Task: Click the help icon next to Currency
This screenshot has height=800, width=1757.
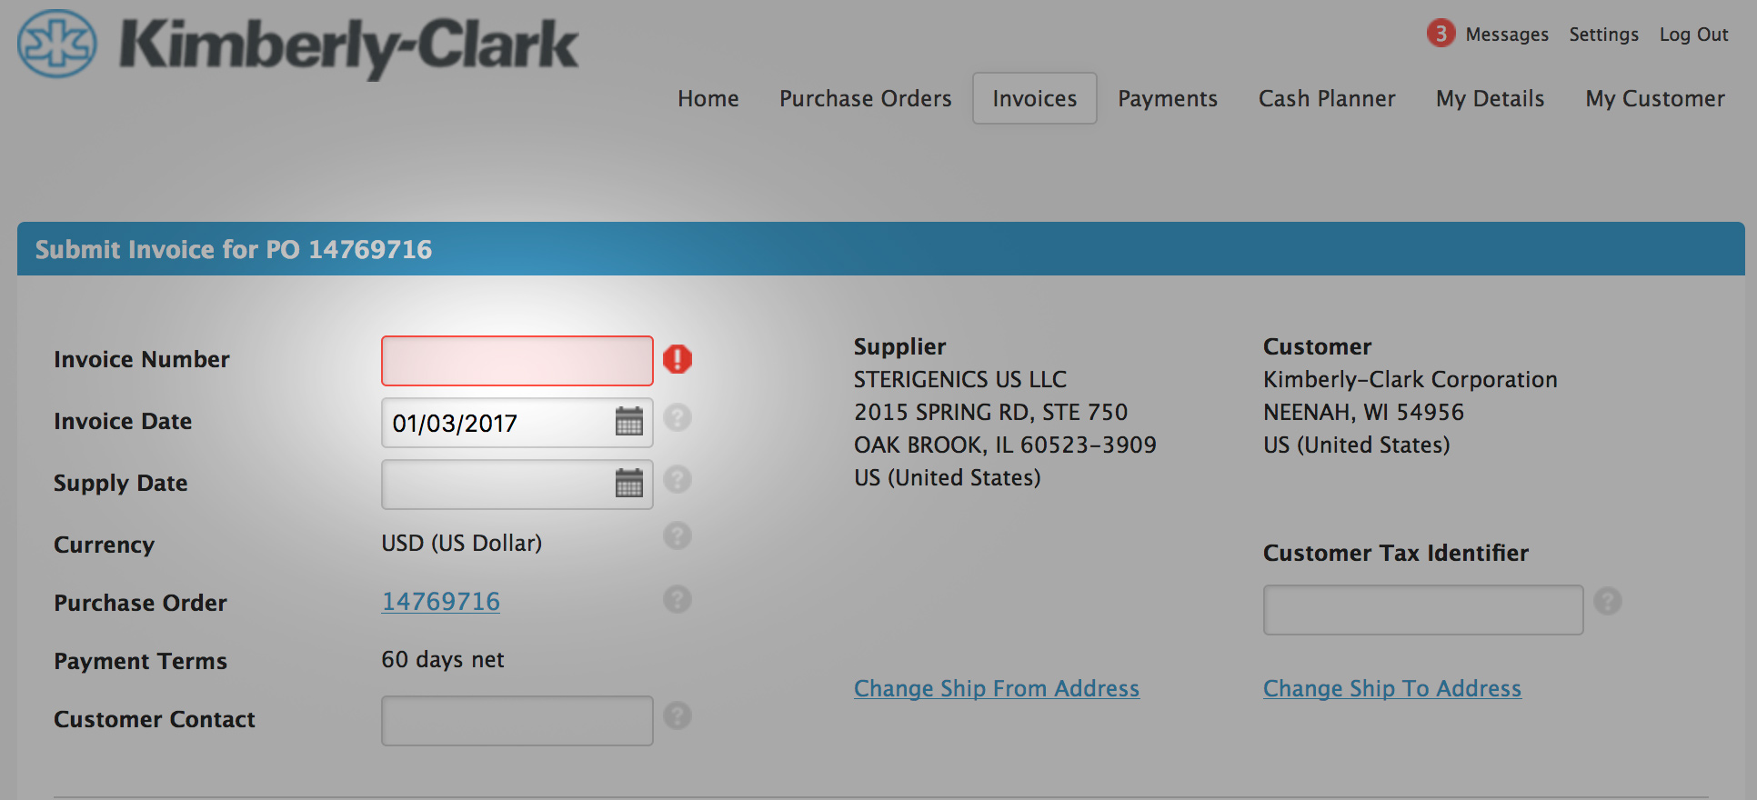Action: pyautogui.click(x=678, y=536)
